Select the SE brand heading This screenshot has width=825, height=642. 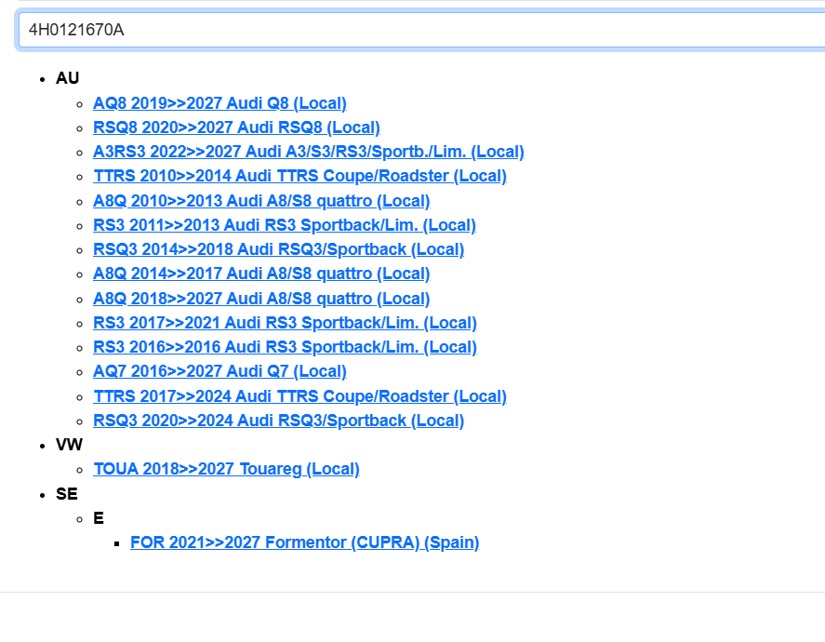pyautogui.click(x=67, y=494)
